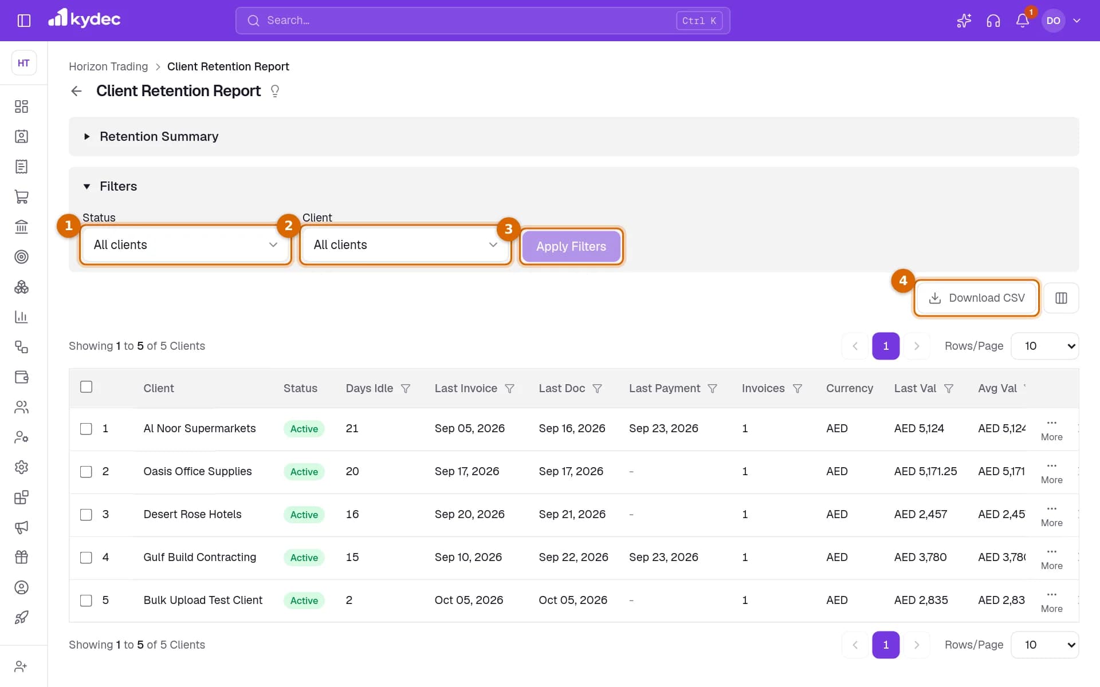Open More actions for Desert Rose Hotels
1100x687 pixels.
click(1051, 515)
